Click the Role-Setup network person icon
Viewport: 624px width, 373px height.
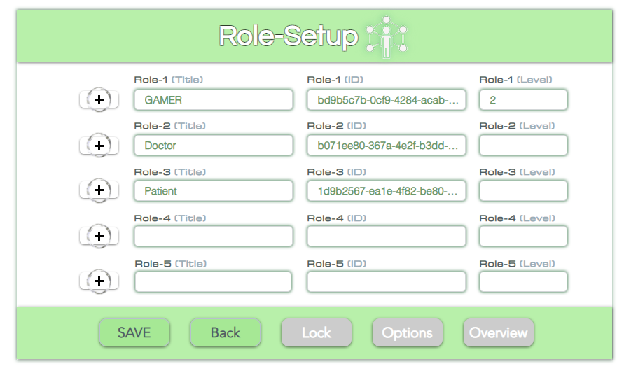tap(386, 37)
